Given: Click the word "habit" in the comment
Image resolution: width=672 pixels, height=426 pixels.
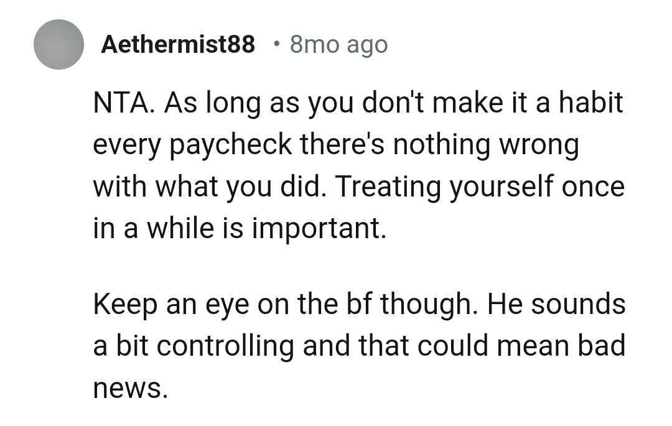Looking at the screenshot, I should click(x=590, y=103).
